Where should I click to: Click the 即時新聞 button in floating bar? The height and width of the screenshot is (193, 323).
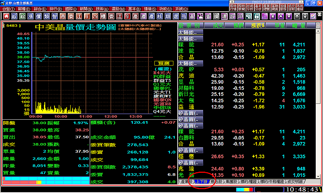(x=241, y=7)
